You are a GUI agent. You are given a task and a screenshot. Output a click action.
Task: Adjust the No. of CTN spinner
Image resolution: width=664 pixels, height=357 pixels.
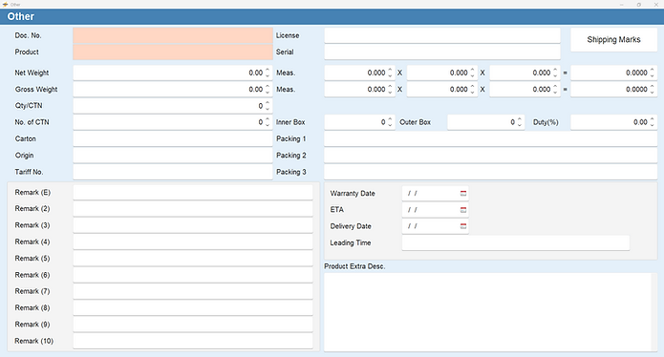coord(268,122)
